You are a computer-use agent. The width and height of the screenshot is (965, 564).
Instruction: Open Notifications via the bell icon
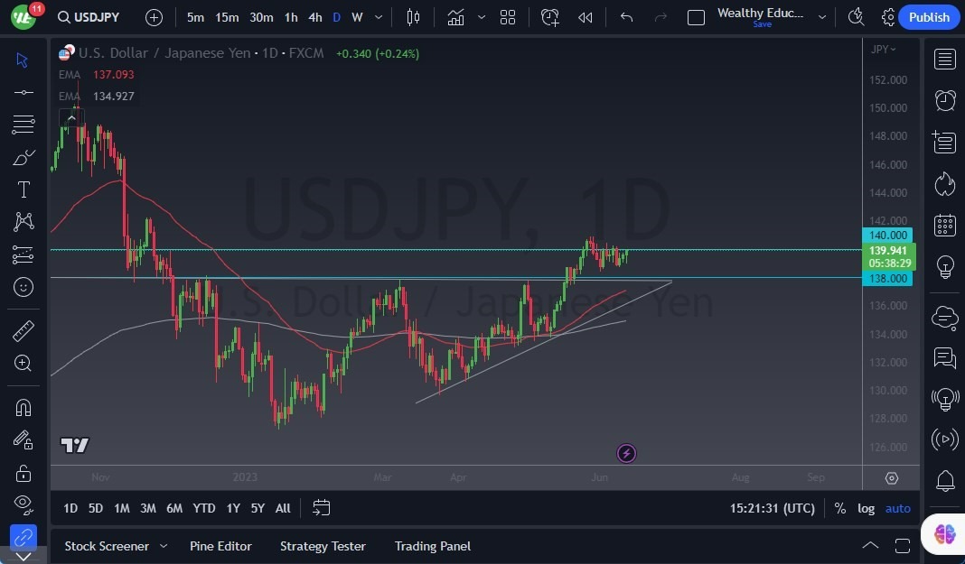[x=944, y=479]
